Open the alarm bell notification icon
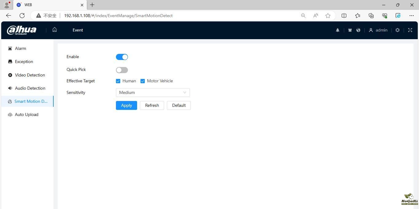 (x=337, y=30)
